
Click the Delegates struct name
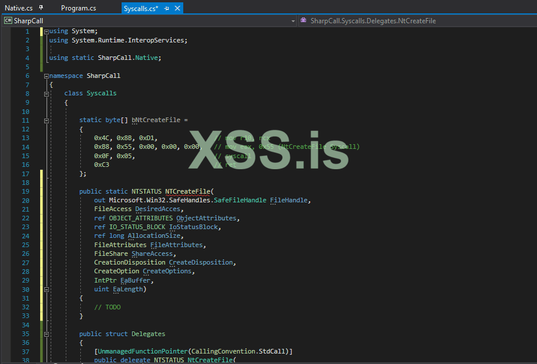coord(148,334)
